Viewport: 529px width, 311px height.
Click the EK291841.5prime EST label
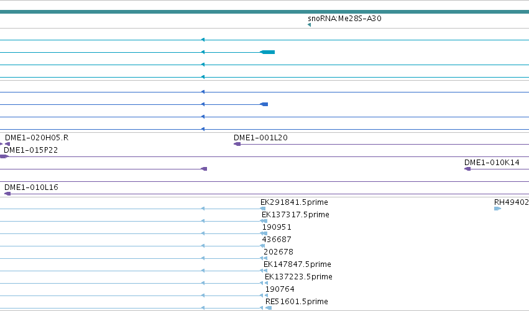(x=294, y=202)
